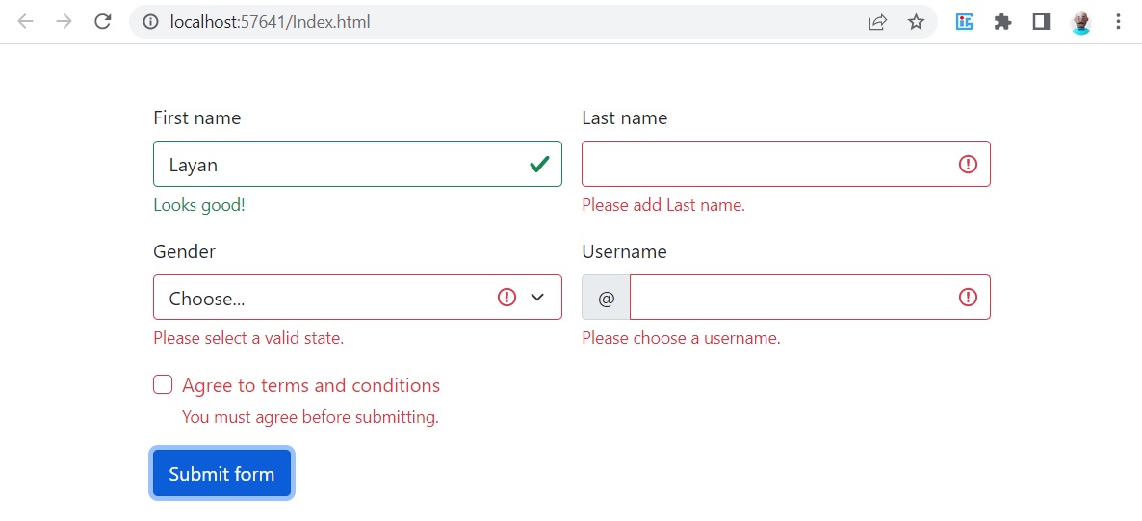Click the Gender dropdown chevron arrow
1142x521 pixels.
click(537, 298)
